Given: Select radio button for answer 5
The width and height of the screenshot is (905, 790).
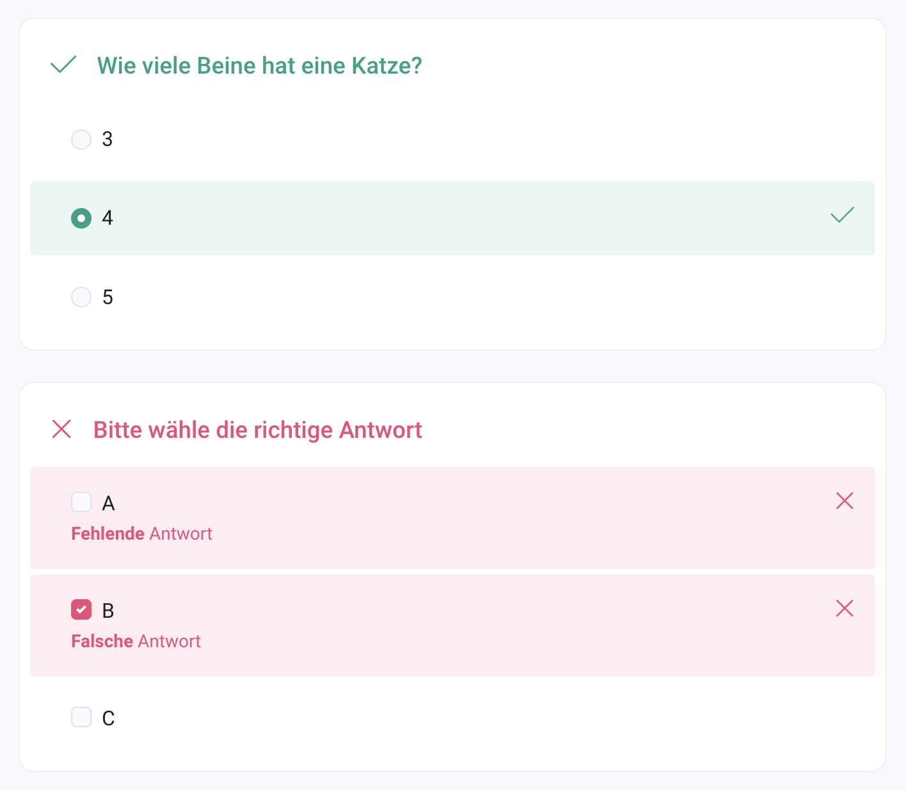Looking at the screenshot, I should [x=81, y=297].
